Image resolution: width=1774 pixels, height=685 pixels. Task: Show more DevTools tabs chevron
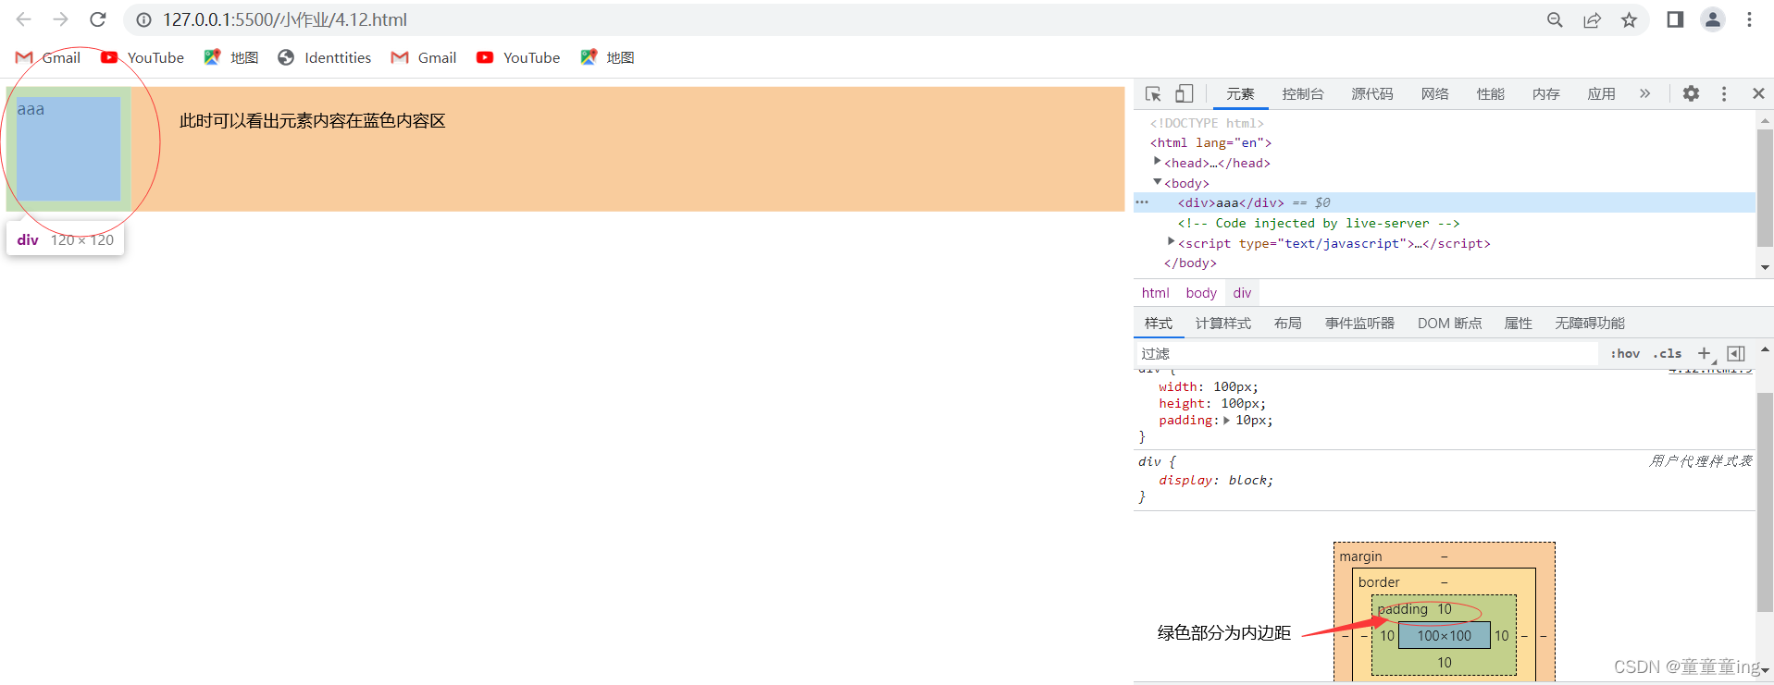1644,93
